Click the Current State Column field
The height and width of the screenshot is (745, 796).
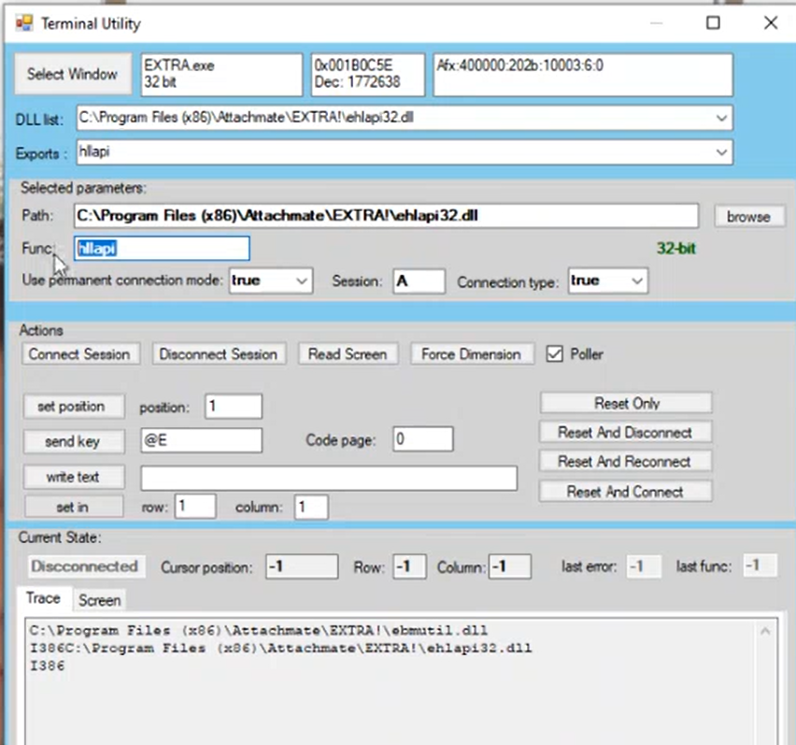[510, 566]
